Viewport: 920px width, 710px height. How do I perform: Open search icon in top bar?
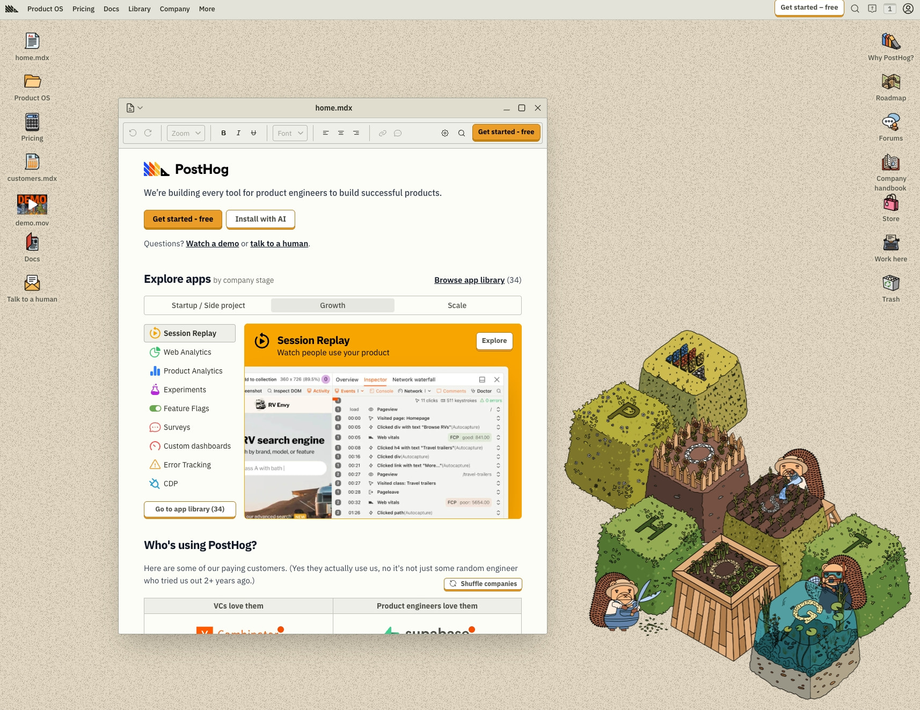pyautogui.click(x=855, y=9)
